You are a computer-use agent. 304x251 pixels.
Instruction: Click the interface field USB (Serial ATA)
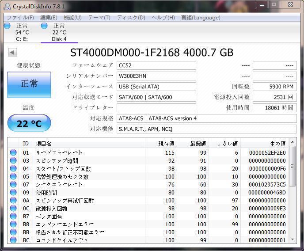pos(156,87)
